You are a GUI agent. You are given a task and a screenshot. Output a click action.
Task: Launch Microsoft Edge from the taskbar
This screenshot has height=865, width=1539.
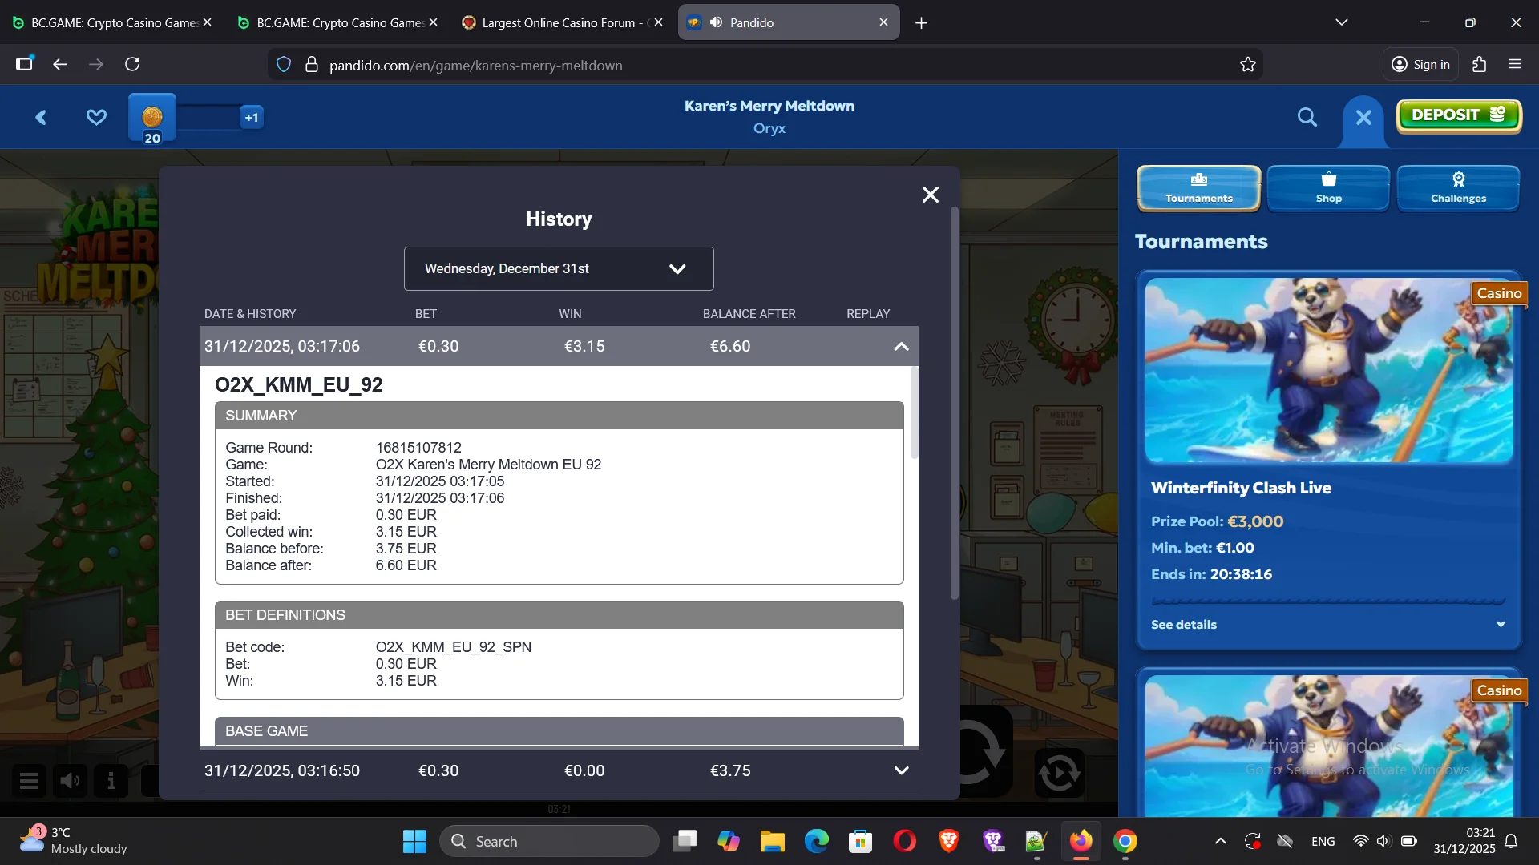click(817, 841)
